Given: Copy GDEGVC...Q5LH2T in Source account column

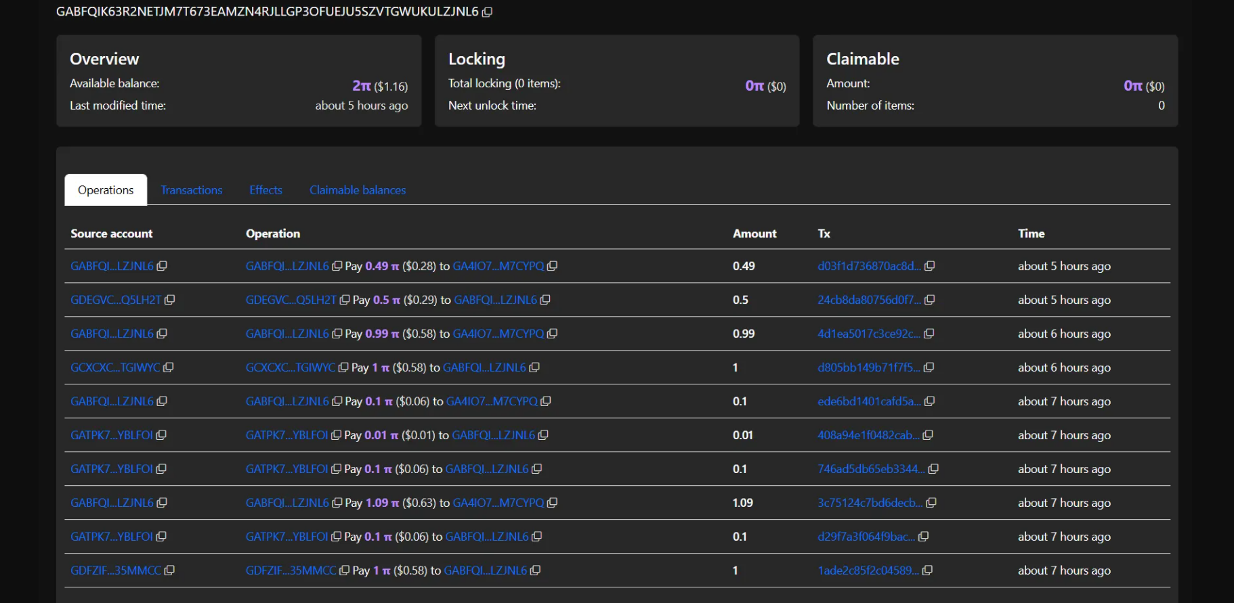Looking at the screenshot, I should 169,300.
